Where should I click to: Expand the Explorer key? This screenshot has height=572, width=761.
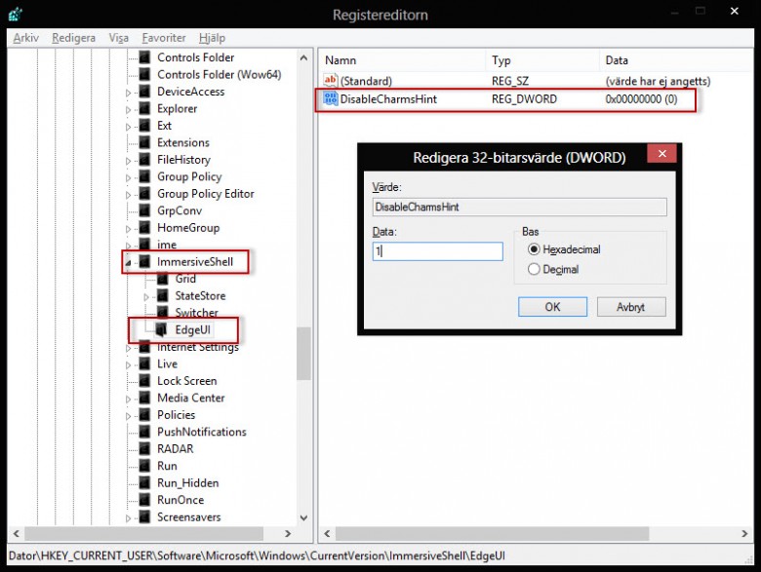coord(128,109)
